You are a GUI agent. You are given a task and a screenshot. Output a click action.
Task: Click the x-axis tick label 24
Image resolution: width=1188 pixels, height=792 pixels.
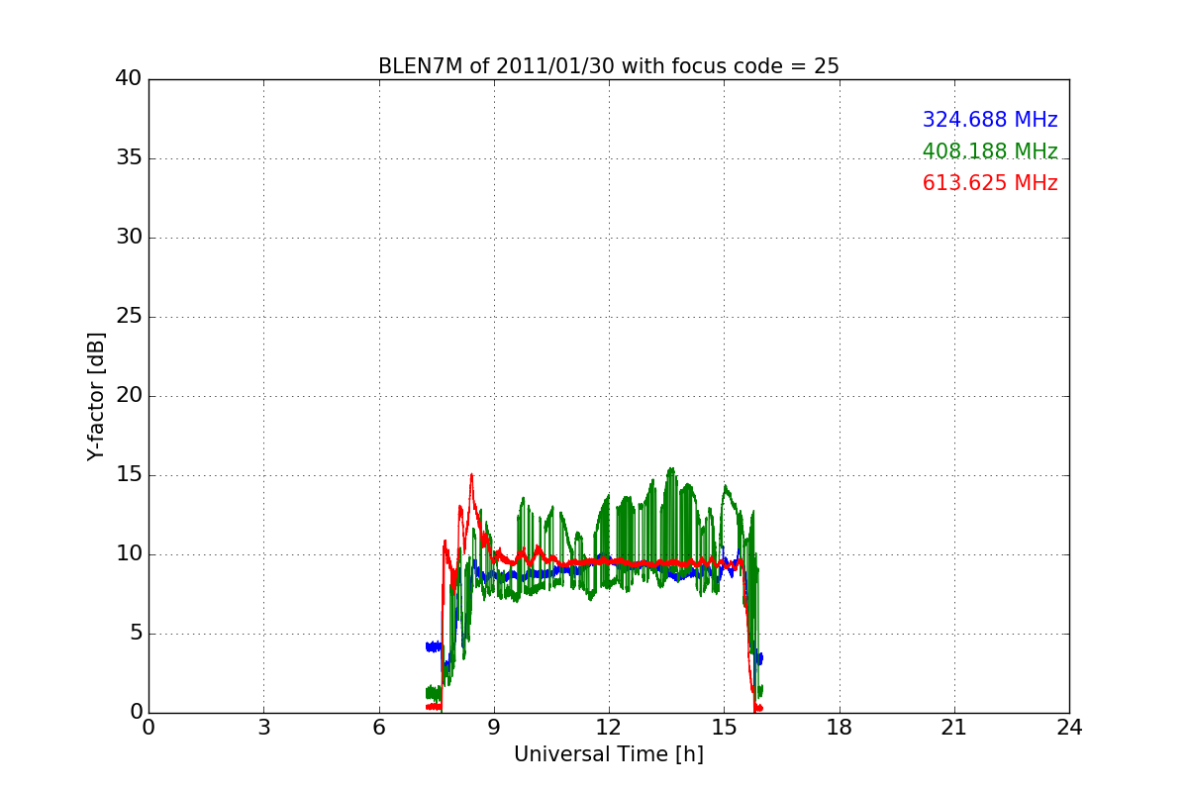1069,728
